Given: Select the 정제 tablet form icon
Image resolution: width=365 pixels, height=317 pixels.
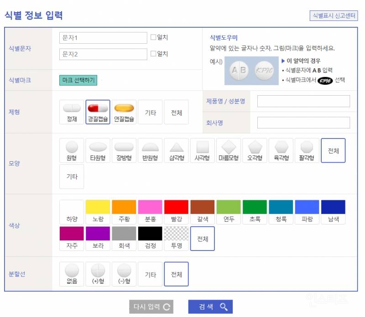Looking at the screenshot, I should (x=72, y=112).
